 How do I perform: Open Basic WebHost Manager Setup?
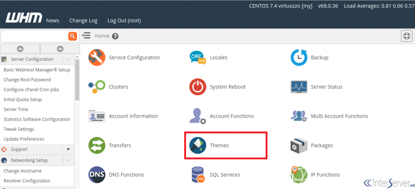pos(37,70)
